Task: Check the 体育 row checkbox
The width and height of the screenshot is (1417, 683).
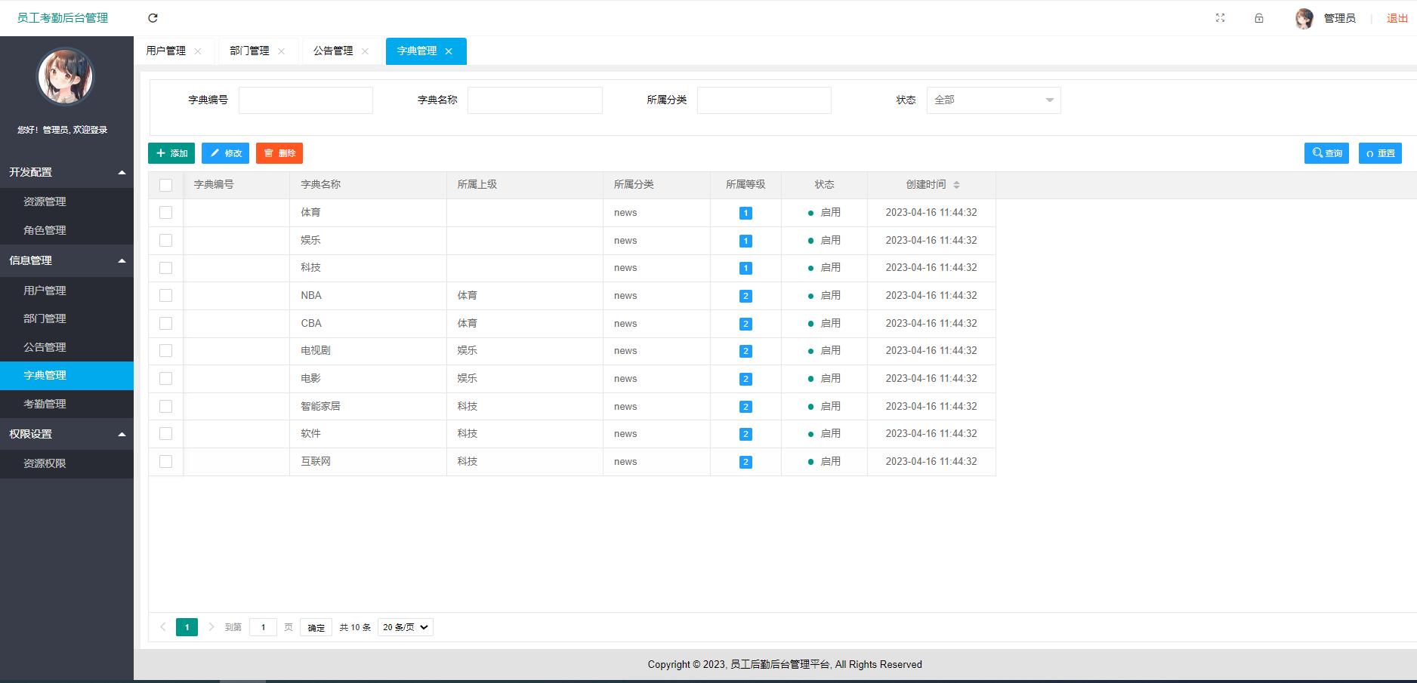Action: point(166,213)
